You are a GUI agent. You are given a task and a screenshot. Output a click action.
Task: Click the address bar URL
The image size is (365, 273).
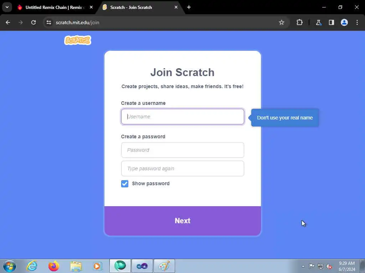coord(77,22)
